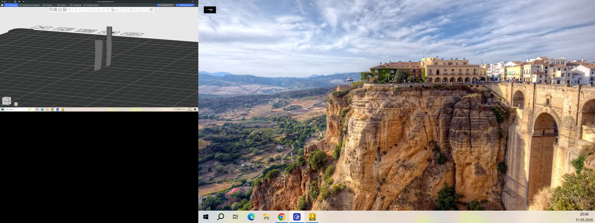The image size is (595, 223).
Task: Click the Save project icon in title bar
Action: coord(15,1)
